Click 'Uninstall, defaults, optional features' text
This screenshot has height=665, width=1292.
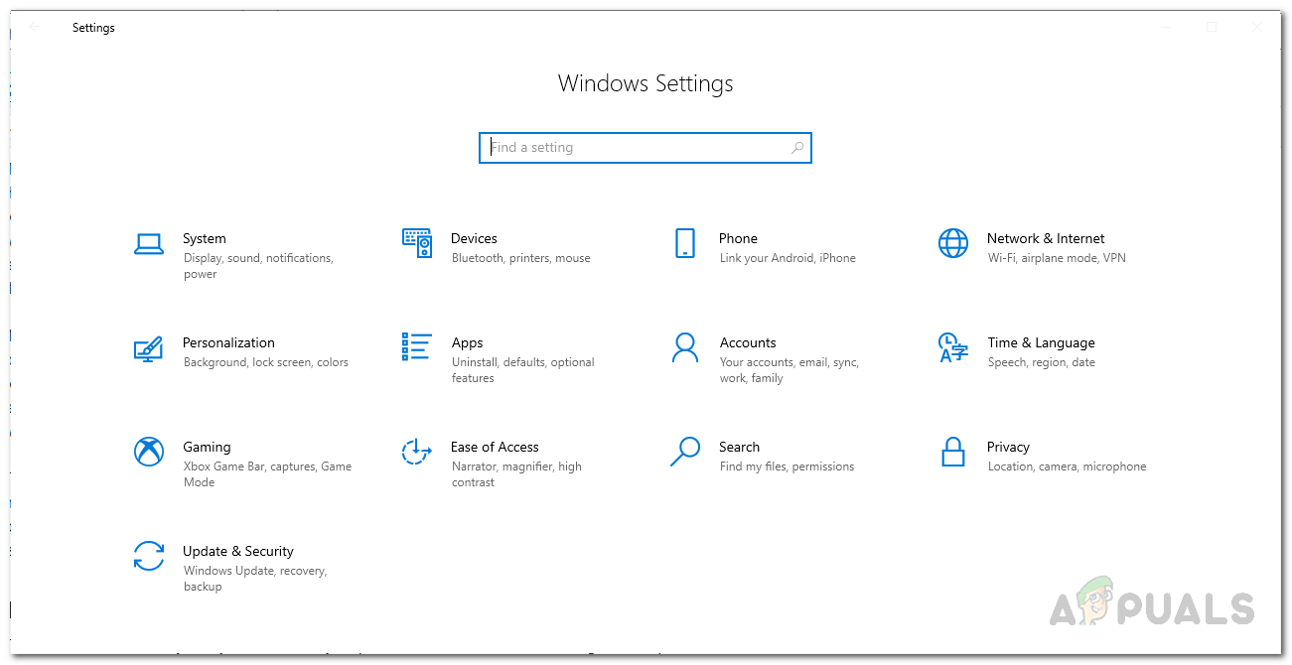point(523,370)
